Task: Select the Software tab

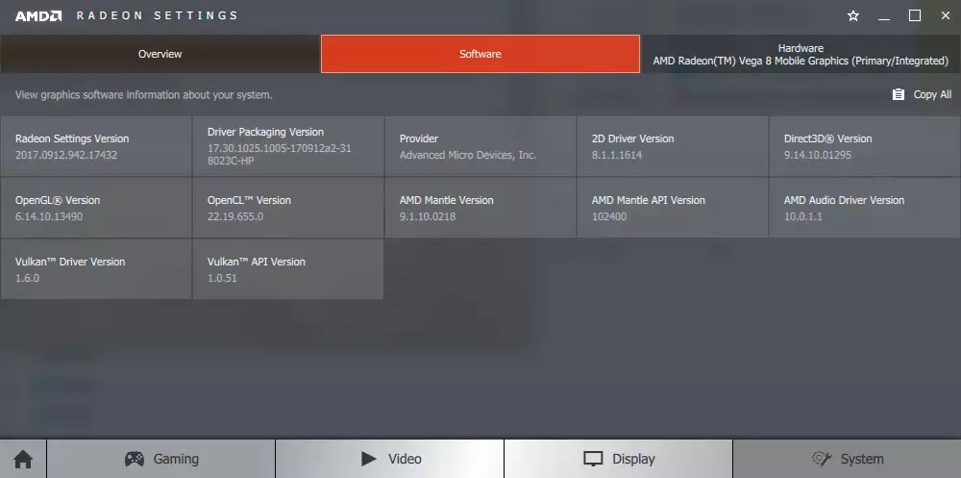Action: coord(480,54)
